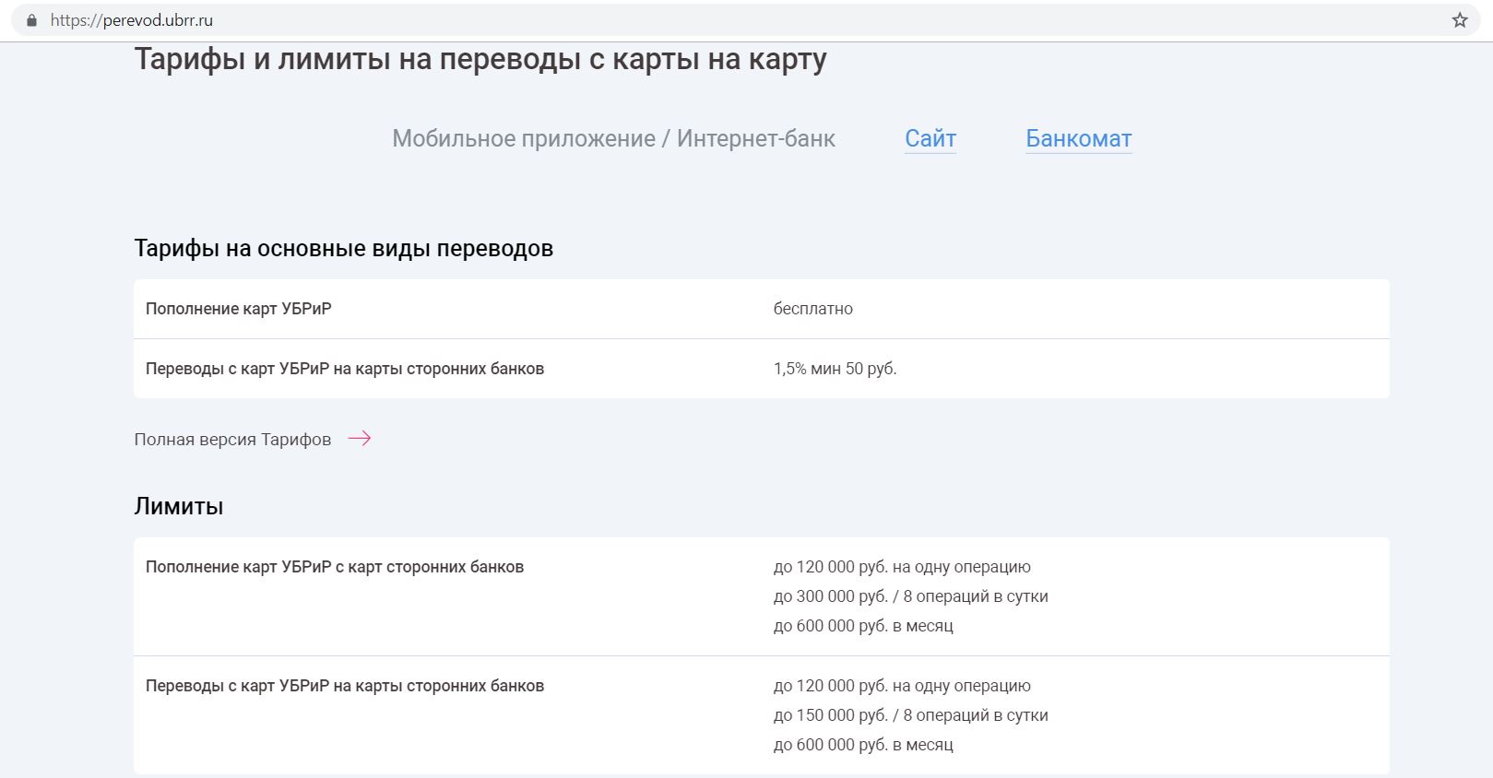Click до 150 000 руб. / 8 операций в сутки
The image size is (1493, 778).
911,715
